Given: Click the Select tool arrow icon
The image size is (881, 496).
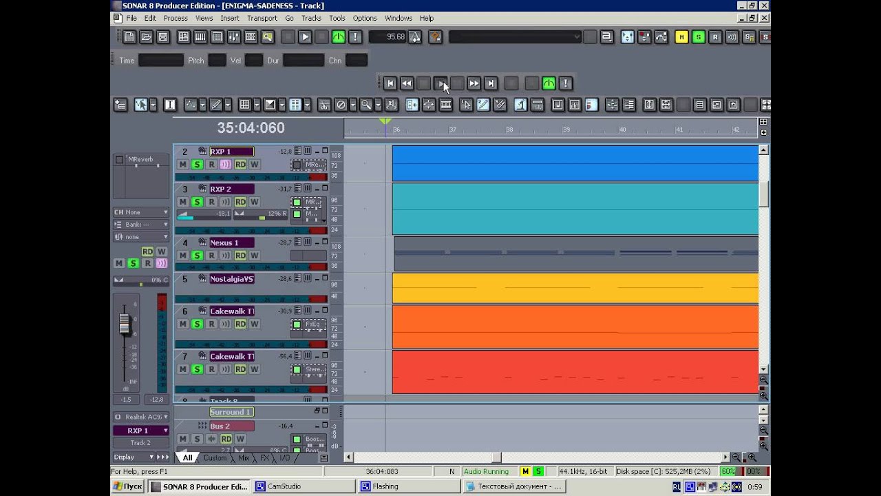Looking at the screenshot, I should tap(140, 105).
